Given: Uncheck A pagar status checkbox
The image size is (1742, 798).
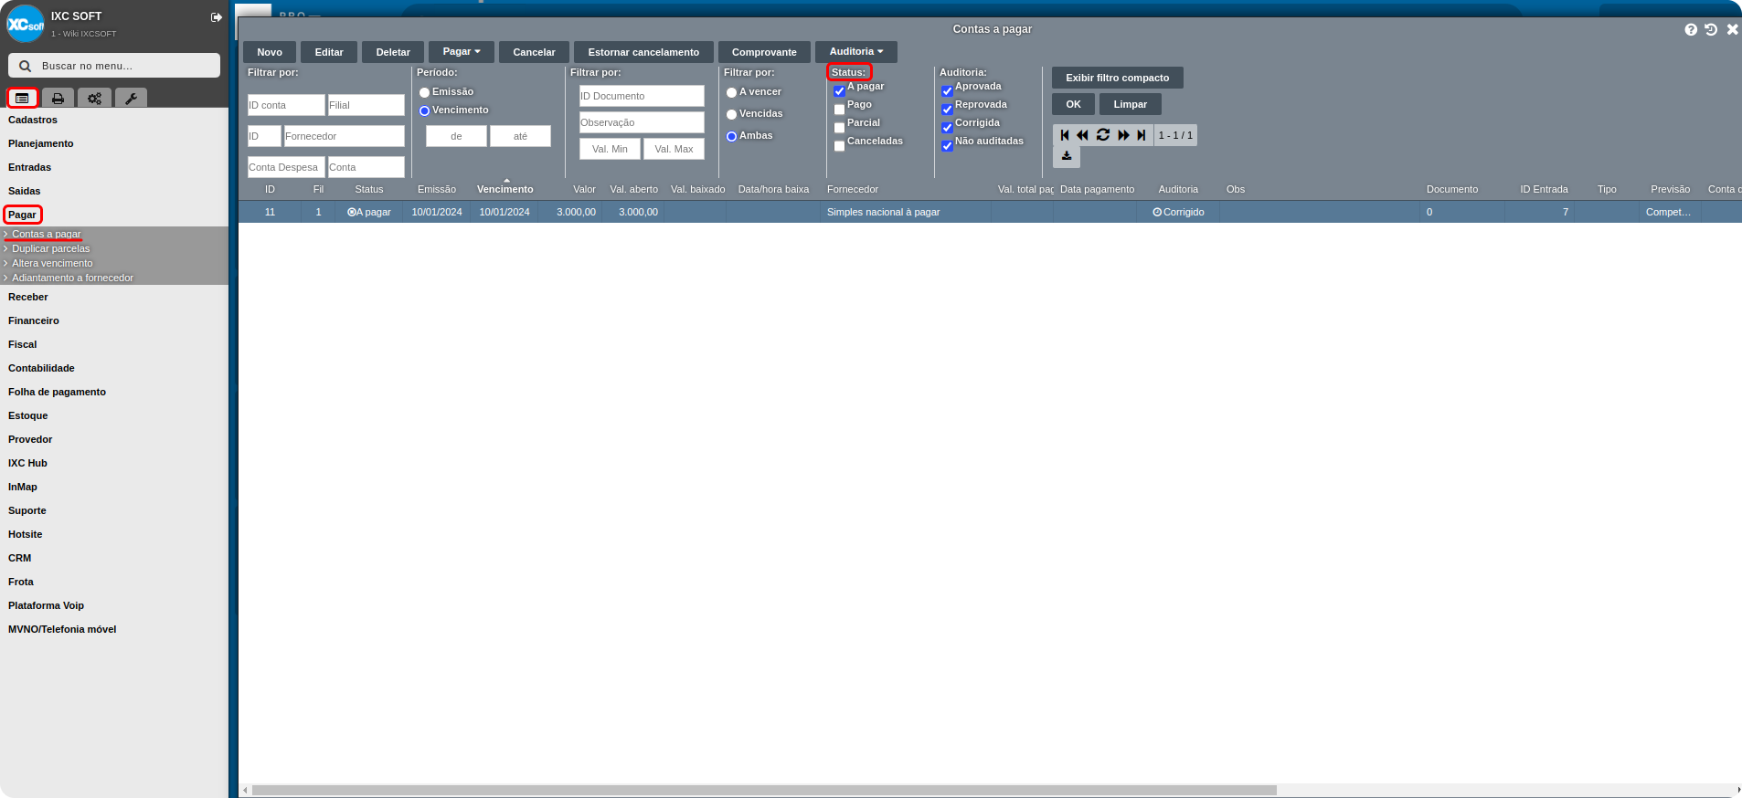Looking at the screenshot, I should 839,91.
